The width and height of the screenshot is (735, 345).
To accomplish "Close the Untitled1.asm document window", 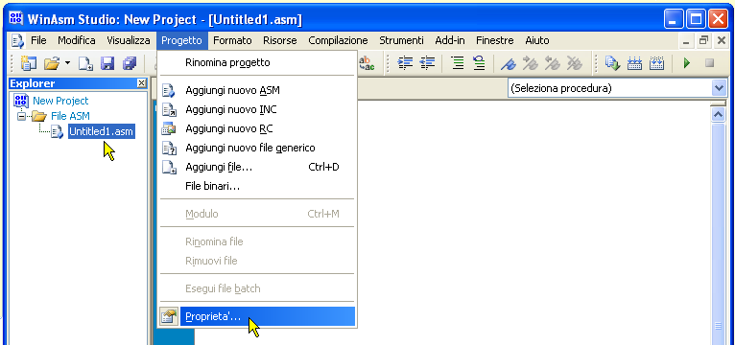I will click(722, 41).
